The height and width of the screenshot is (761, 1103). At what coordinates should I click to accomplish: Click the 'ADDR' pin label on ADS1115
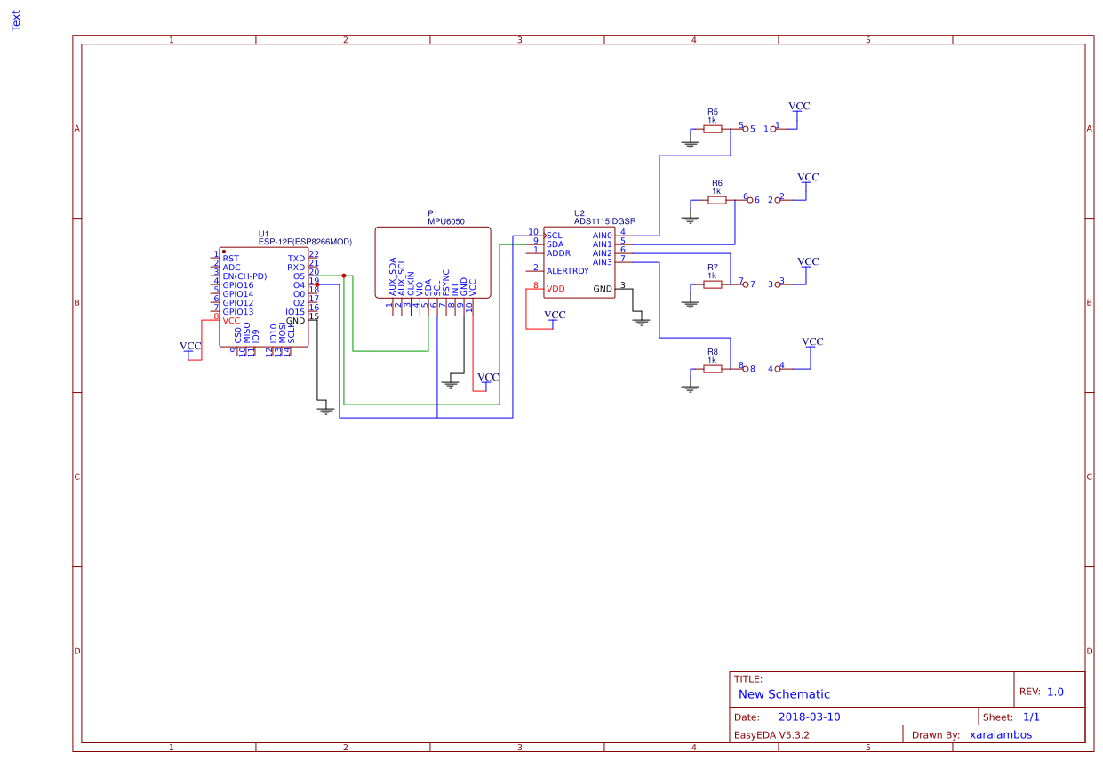(x=558, y=253)
